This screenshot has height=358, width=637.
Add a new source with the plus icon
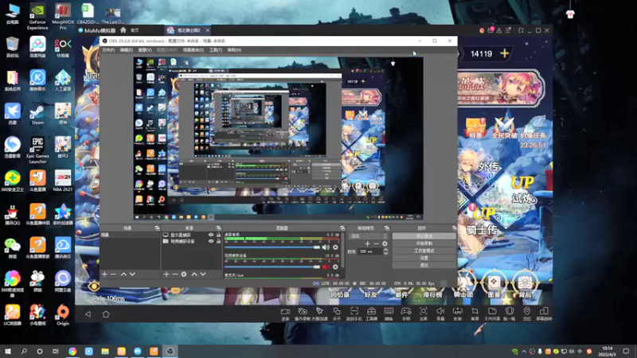tap(166, 274)
